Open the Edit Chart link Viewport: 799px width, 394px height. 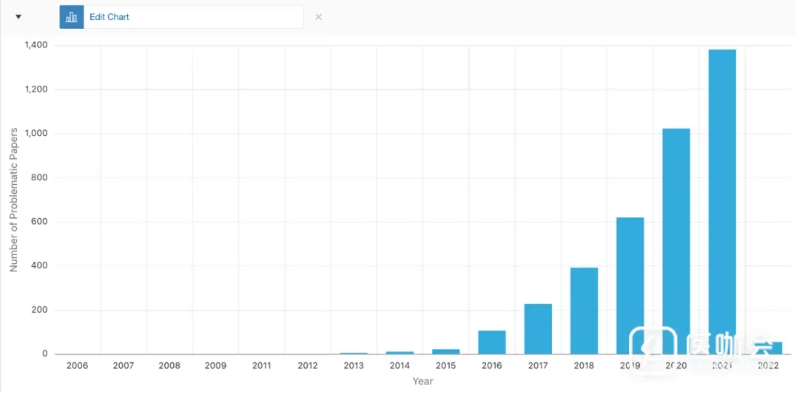tap(109, 17)
